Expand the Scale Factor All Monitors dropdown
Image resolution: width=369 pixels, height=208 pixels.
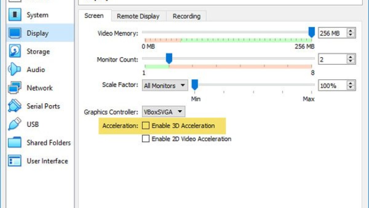tap(165, 86)
